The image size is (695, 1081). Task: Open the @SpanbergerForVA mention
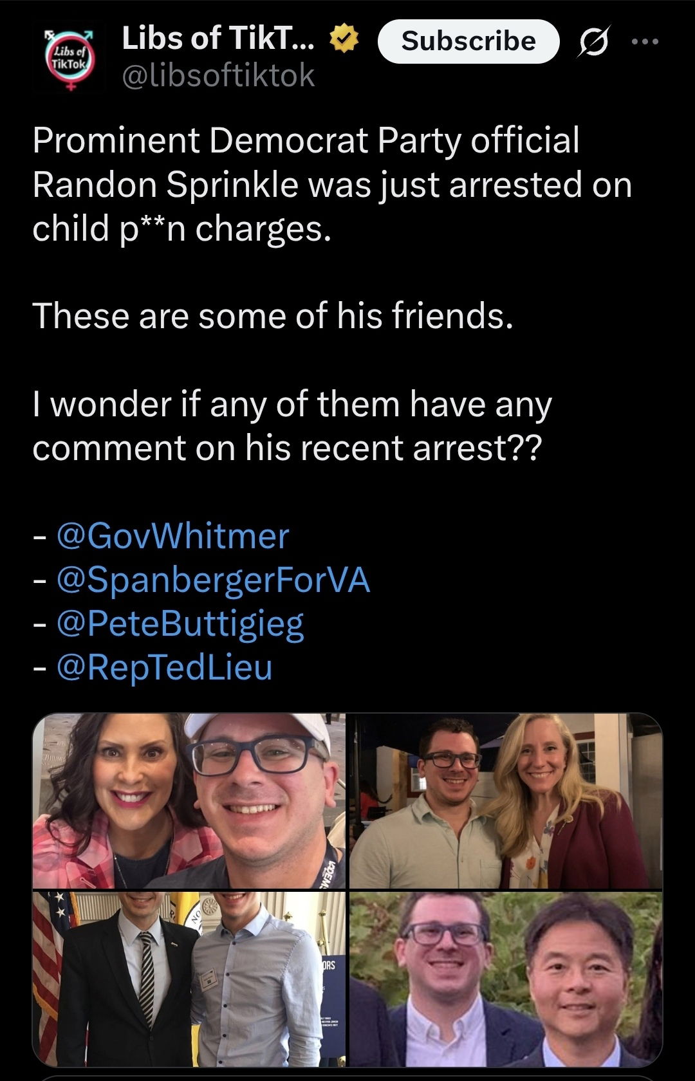(213, 580)
